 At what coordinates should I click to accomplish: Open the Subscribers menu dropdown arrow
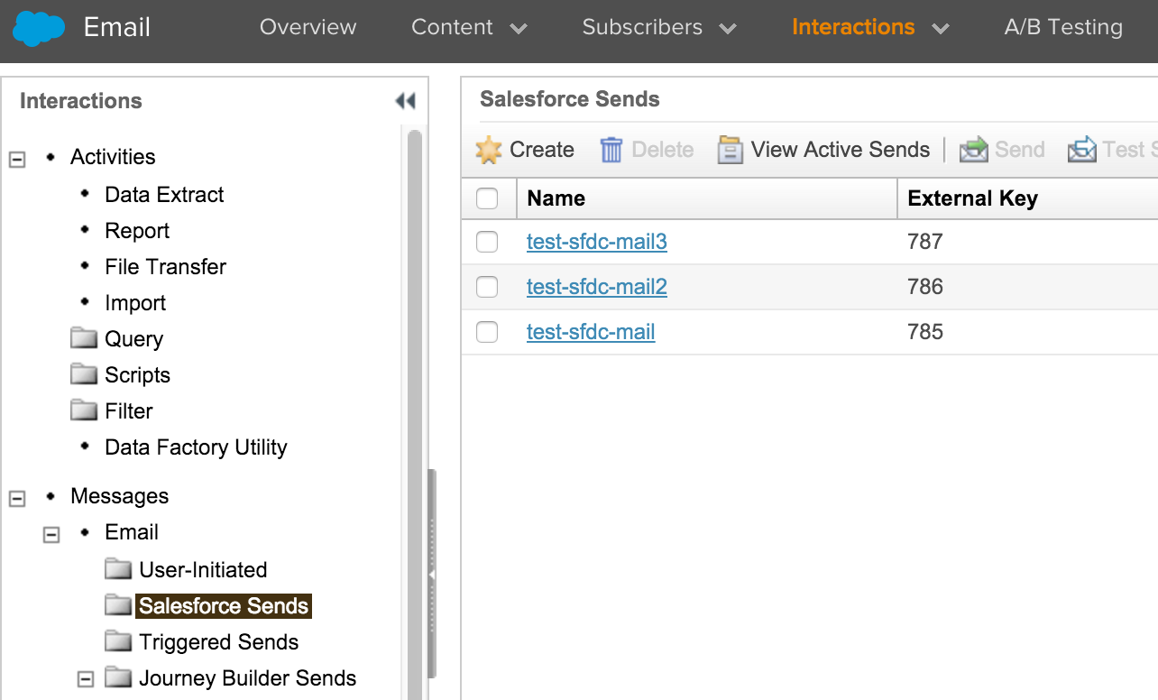[x=728, y=30]
